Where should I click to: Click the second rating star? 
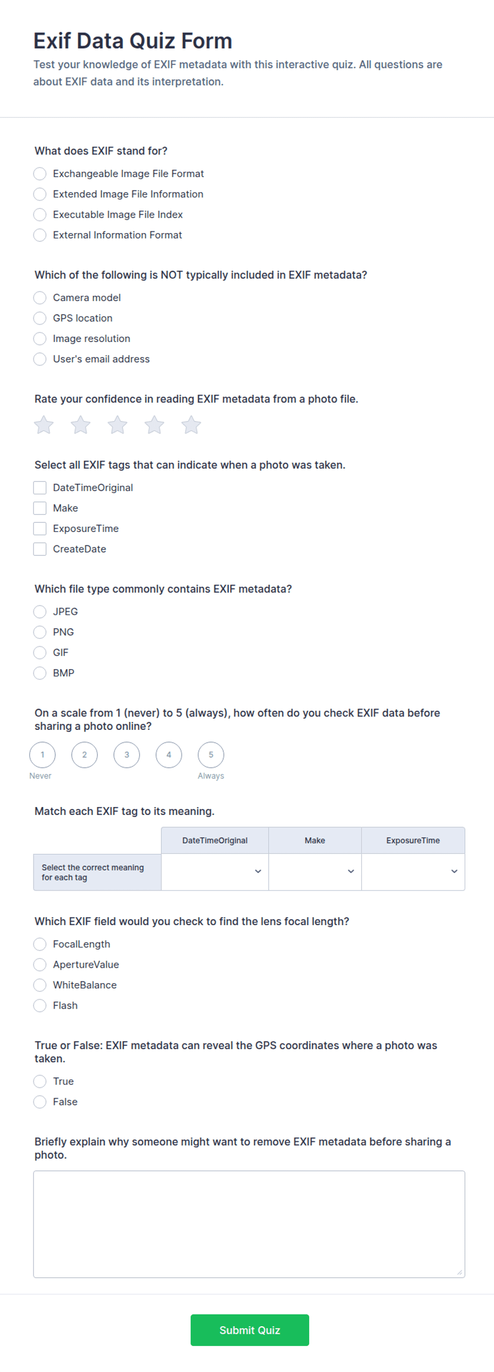[x=80, y=425]
